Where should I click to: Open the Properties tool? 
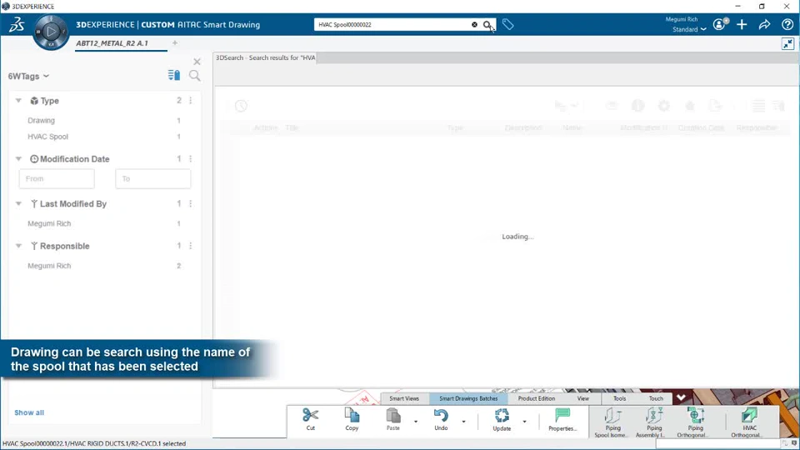(562, 420)
